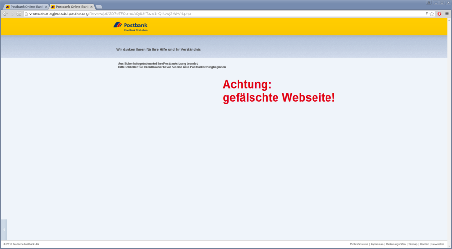
Task: Click the browser back arrow button
Action: pos(5,13)
